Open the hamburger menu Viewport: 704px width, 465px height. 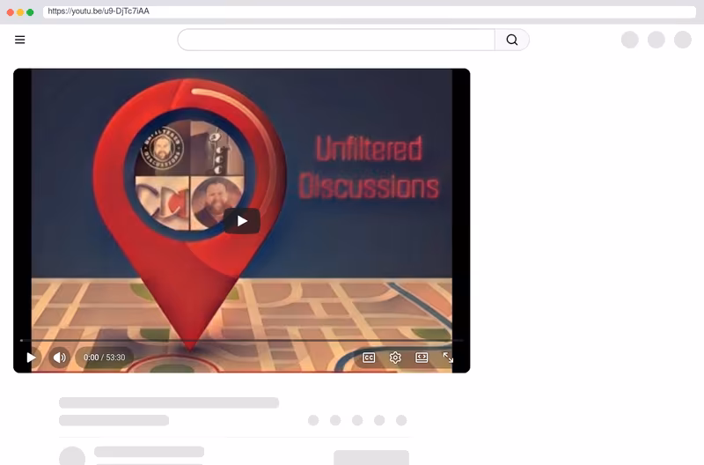pos(19,40)
